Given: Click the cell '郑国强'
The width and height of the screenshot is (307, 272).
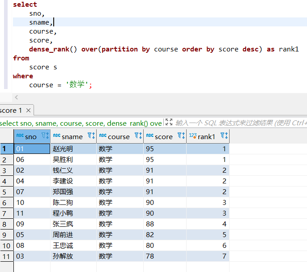Looking at the screenshot, I should coord(73,192).
